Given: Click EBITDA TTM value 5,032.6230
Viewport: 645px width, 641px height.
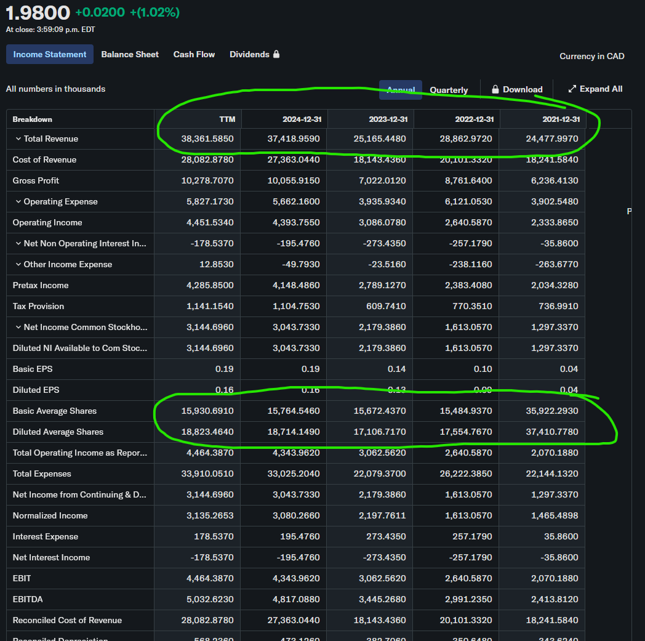Looking at the screenshot, I should click(x=210, y=600).
